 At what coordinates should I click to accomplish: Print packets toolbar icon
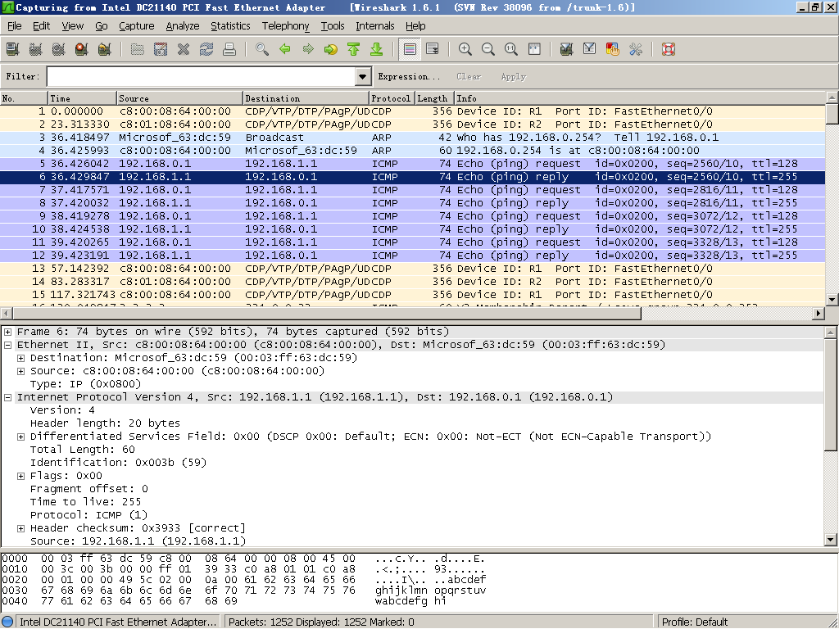tap(229, 49)
